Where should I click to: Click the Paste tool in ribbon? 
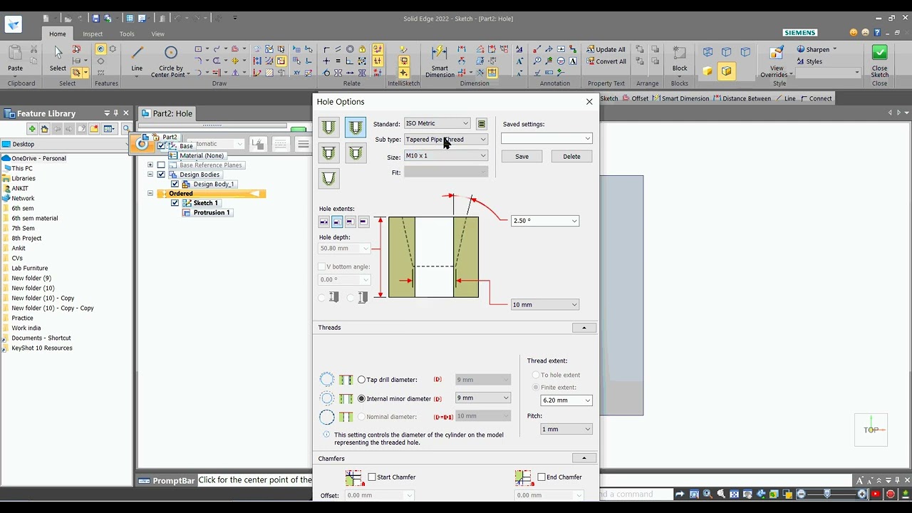15,58
